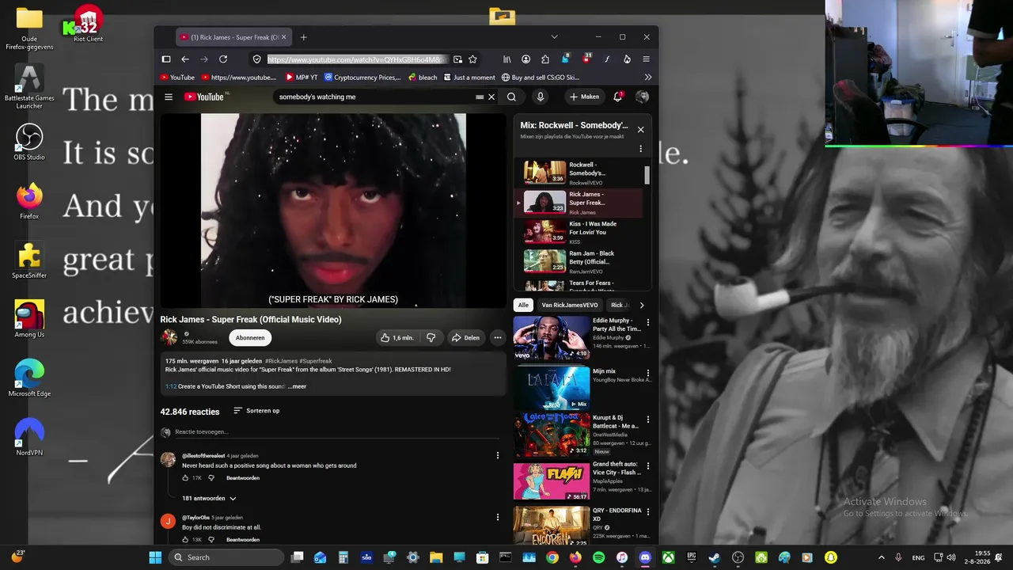The height and width of the screenshot is (570, 1013).
Task: Go back in Firefox
Action: tap(185, 59)
